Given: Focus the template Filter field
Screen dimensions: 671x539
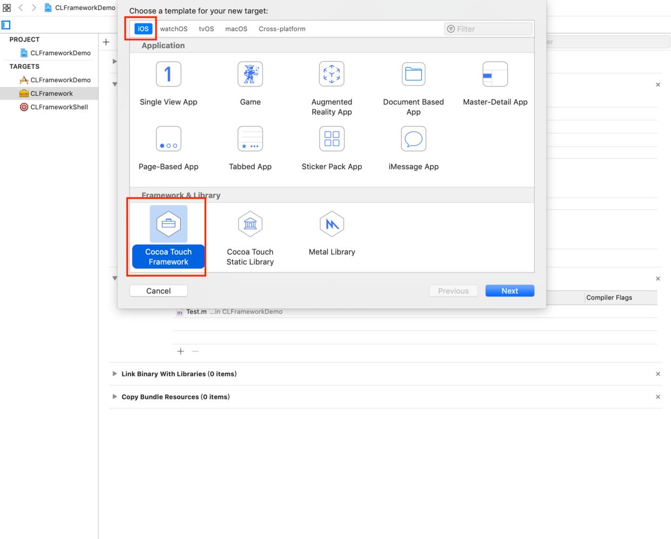Looking at the screenshot, I should [x=488, y=29].
